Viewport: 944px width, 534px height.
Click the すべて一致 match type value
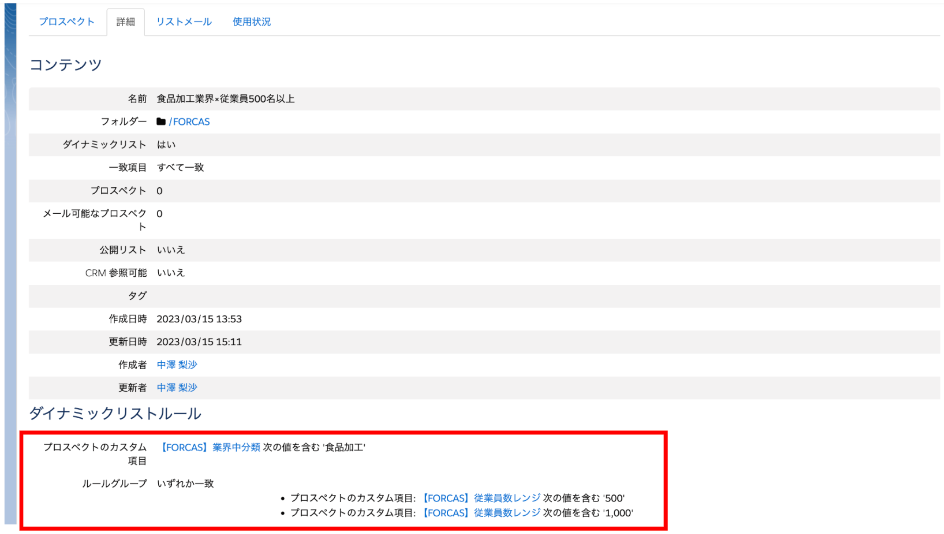tap(180, 168)
